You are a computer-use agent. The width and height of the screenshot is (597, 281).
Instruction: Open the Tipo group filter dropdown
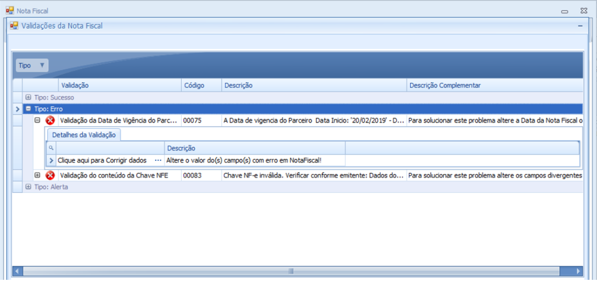point(32,65)
